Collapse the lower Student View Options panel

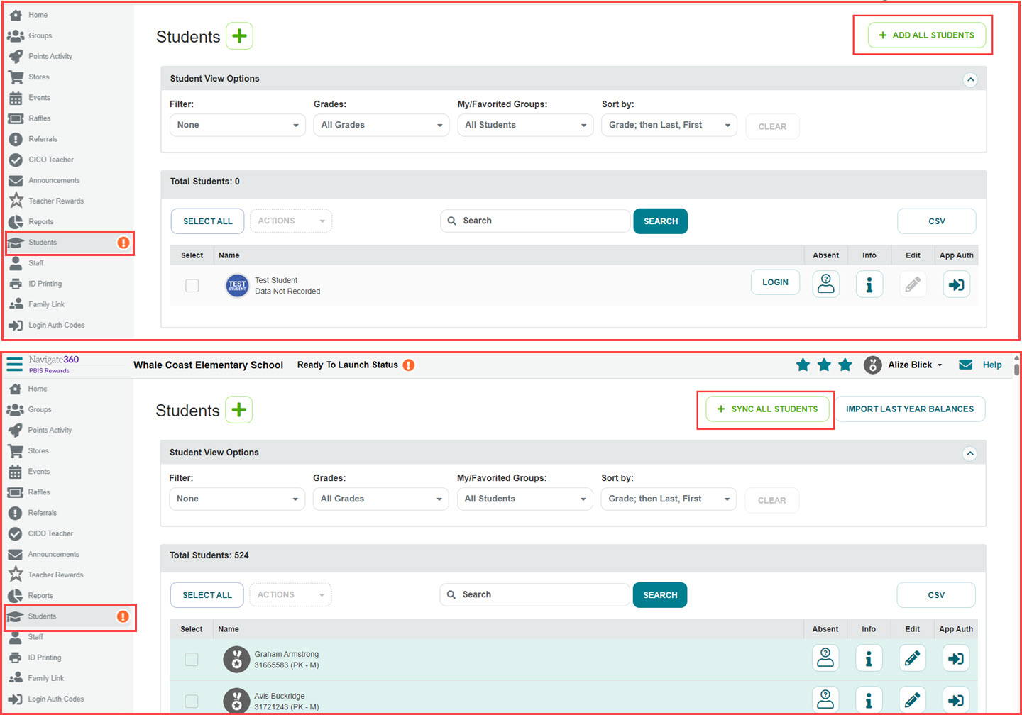(x=969, y=453)
